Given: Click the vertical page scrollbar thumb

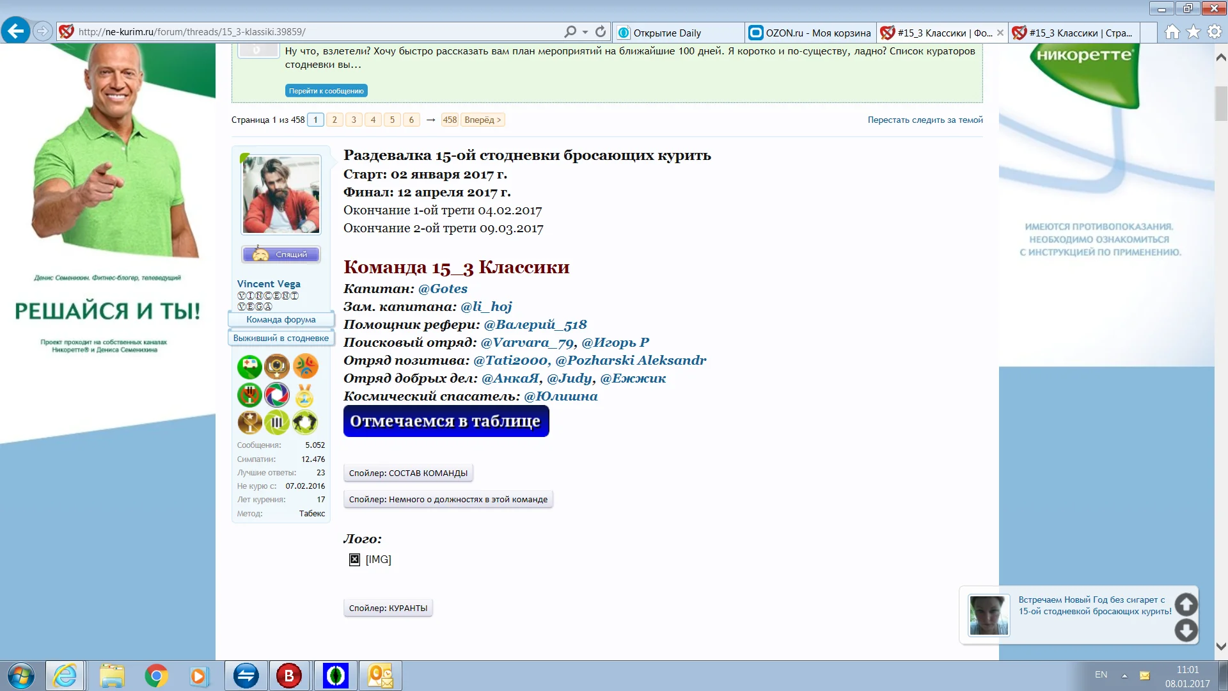Looking at the screenshot, I should (x=1220, y=102).
